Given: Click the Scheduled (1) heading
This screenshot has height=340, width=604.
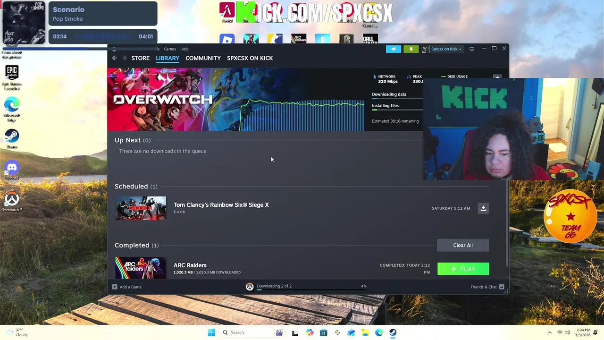Looking at the screenshot, I should click(136, 187).
